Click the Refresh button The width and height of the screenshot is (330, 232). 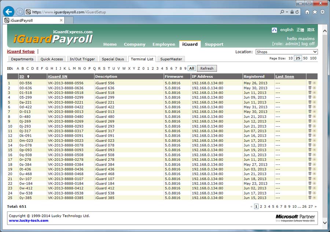[x=207, y=68]
